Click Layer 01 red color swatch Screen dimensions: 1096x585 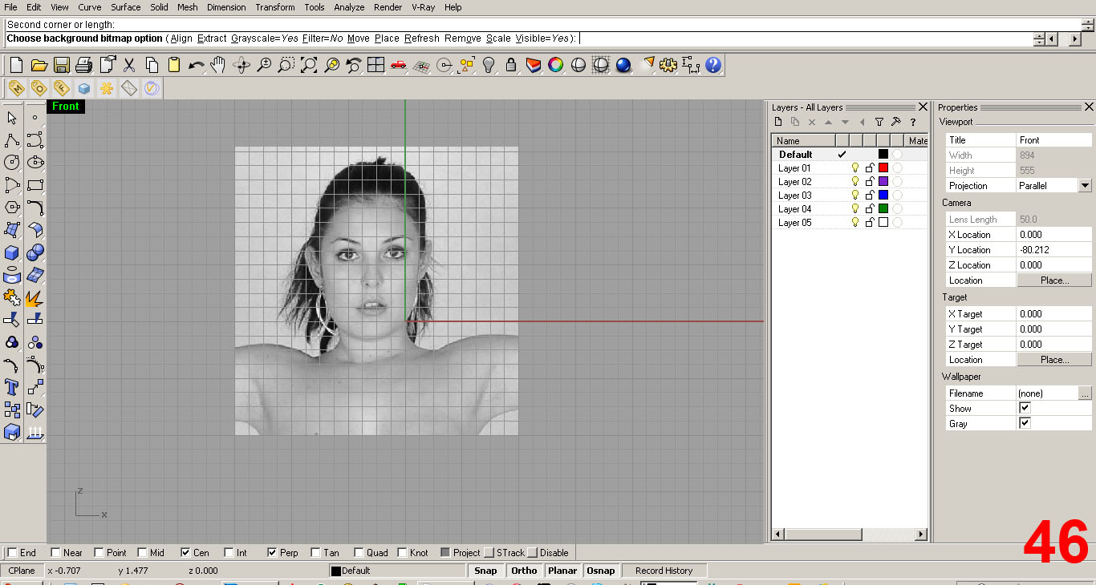pyautogui.click(x=883, y=168)
